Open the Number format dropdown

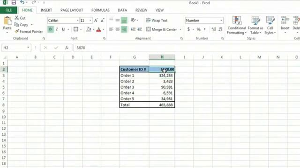221,21
